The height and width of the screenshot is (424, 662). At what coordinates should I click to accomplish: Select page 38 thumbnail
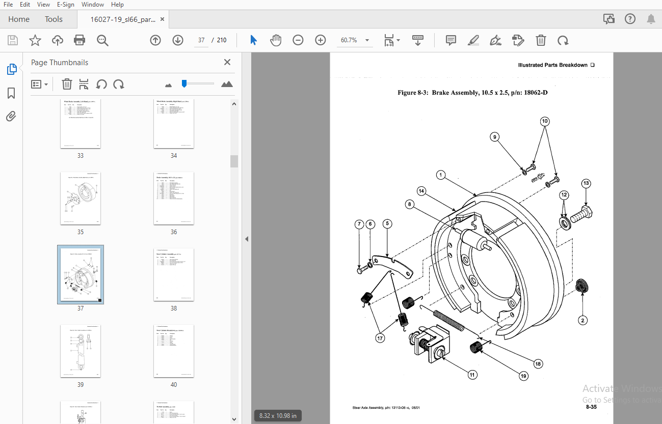pos(174,274)
